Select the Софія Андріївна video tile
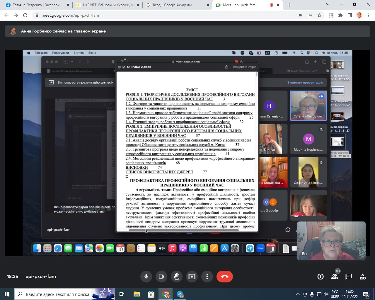The height and width of the screenshot is (300, 375). pyautogui.click(x=308, y=172)
